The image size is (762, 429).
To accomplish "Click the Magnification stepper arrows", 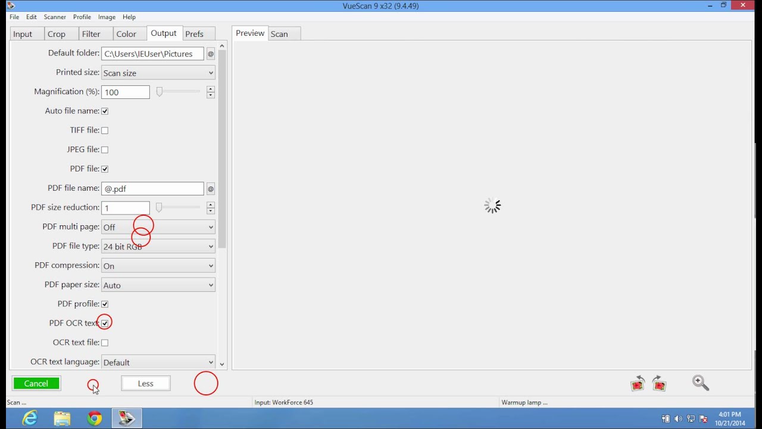I will pyautogui.click(x=210, y=92).
